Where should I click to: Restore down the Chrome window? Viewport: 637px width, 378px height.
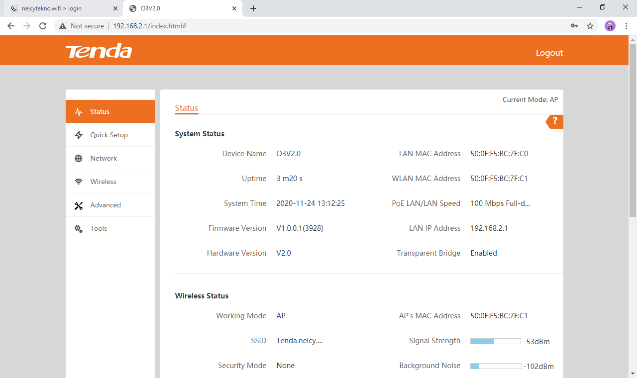(603, 7)
